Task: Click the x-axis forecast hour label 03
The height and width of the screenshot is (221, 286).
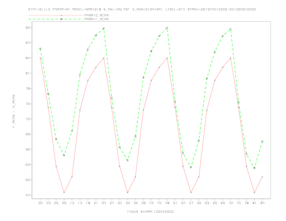Action: click(x=48, y=203)
